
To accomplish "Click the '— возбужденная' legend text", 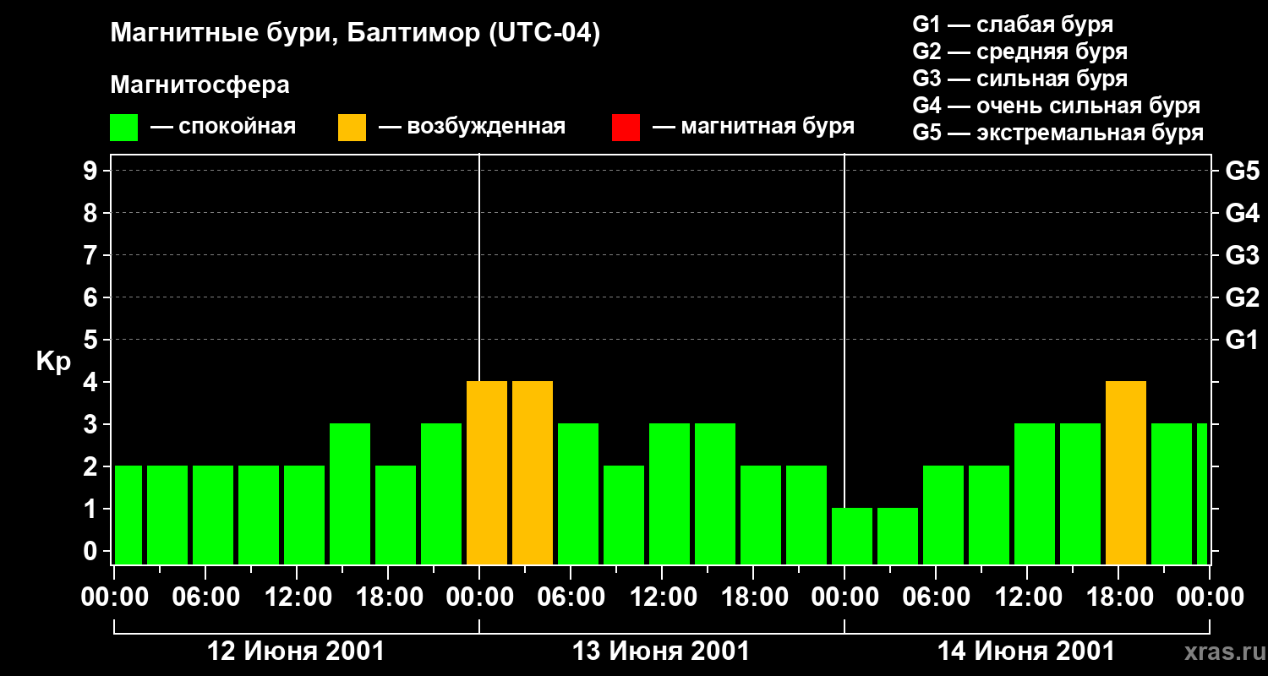I will (472, 127).
